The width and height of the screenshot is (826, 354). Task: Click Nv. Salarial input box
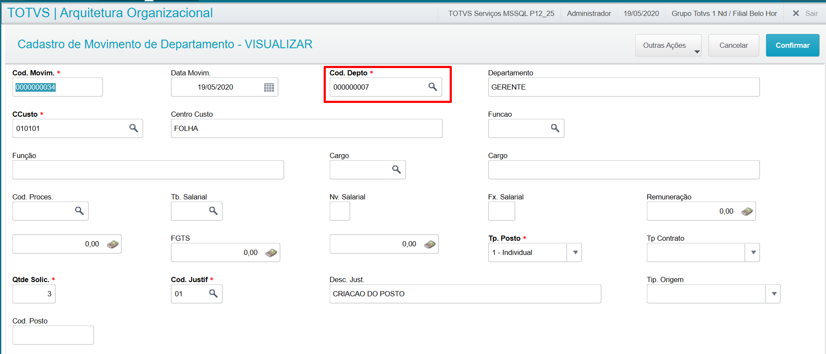[x=340, y=211]
